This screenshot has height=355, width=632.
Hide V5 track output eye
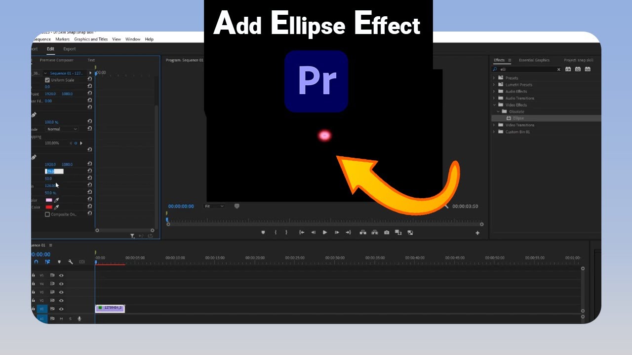coord(62,275)
